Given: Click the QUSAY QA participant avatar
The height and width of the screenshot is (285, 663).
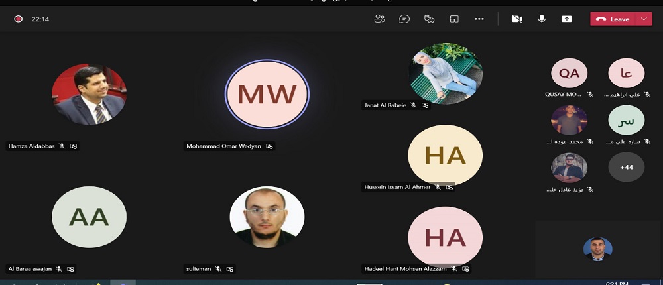Looking at the screenshot, I should [569, 74].
